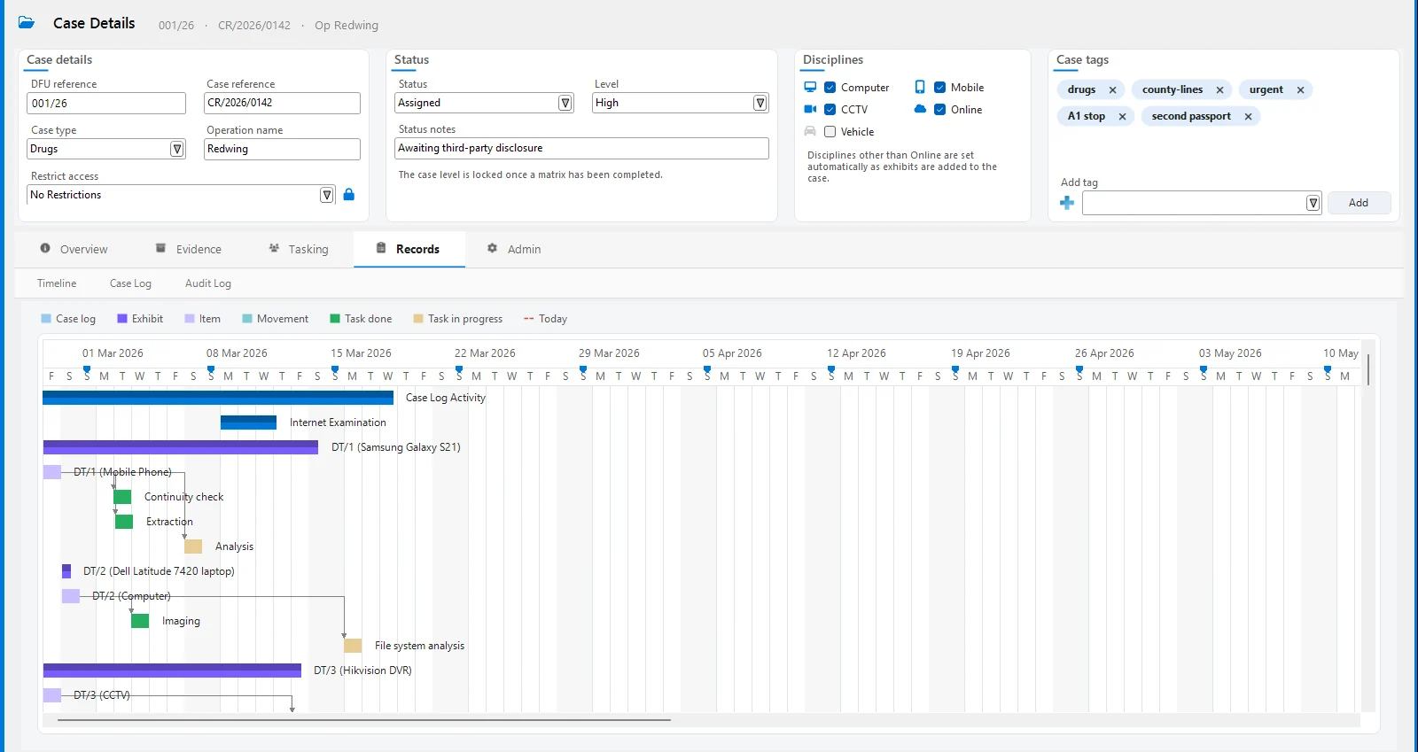Click the Task done legend swatch
The width and height of the screenshot is (1418, 752).
[335, 319]
